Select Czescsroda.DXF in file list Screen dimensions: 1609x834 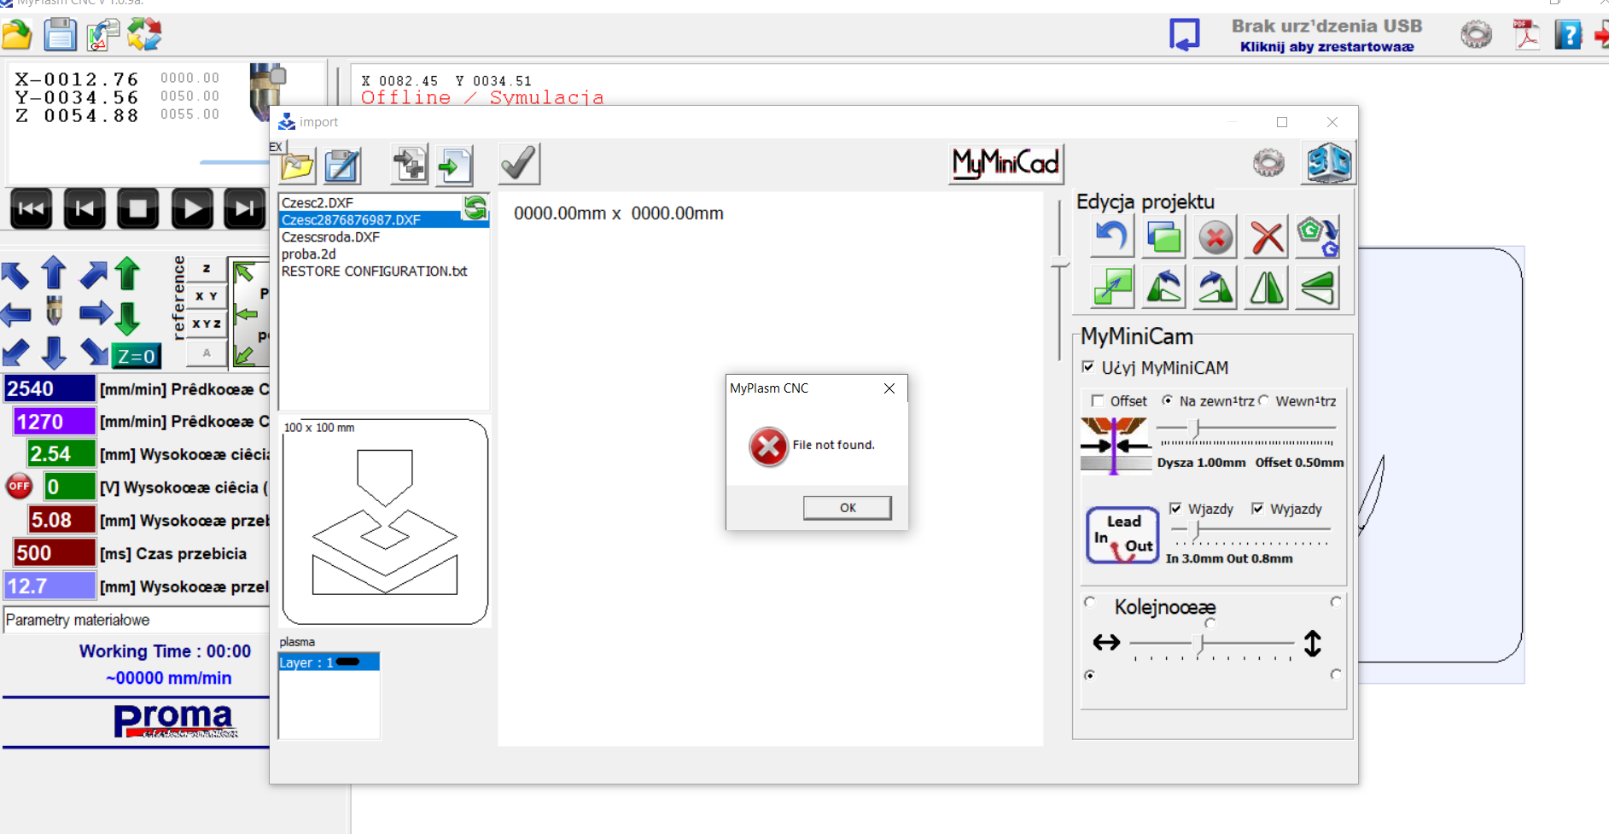coord(331,237)
